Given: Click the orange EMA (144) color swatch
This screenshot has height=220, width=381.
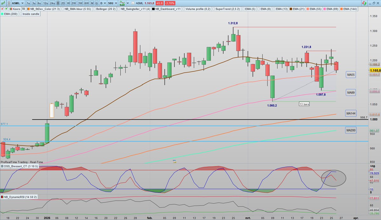Looking at the screenshot, I should point(341,9).
